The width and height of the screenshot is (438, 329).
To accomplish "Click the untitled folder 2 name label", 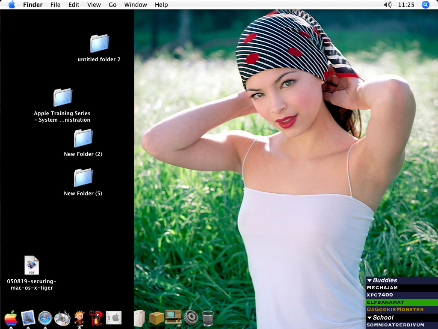I will coord(99,59).
